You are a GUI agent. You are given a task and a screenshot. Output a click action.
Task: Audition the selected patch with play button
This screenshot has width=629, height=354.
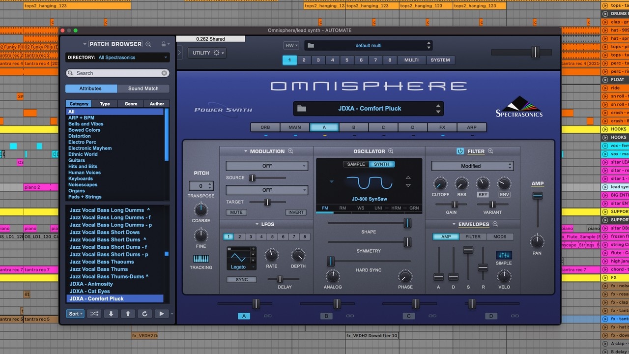point(162,314)
